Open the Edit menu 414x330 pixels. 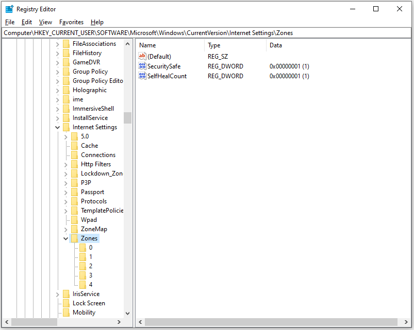(x=26, y=22)
